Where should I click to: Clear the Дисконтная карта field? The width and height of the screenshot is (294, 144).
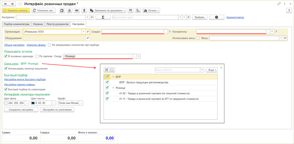coord(184,17)
